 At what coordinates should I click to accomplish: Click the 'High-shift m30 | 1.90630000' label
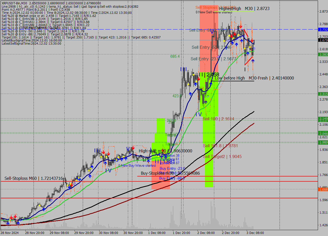[166, 151]
